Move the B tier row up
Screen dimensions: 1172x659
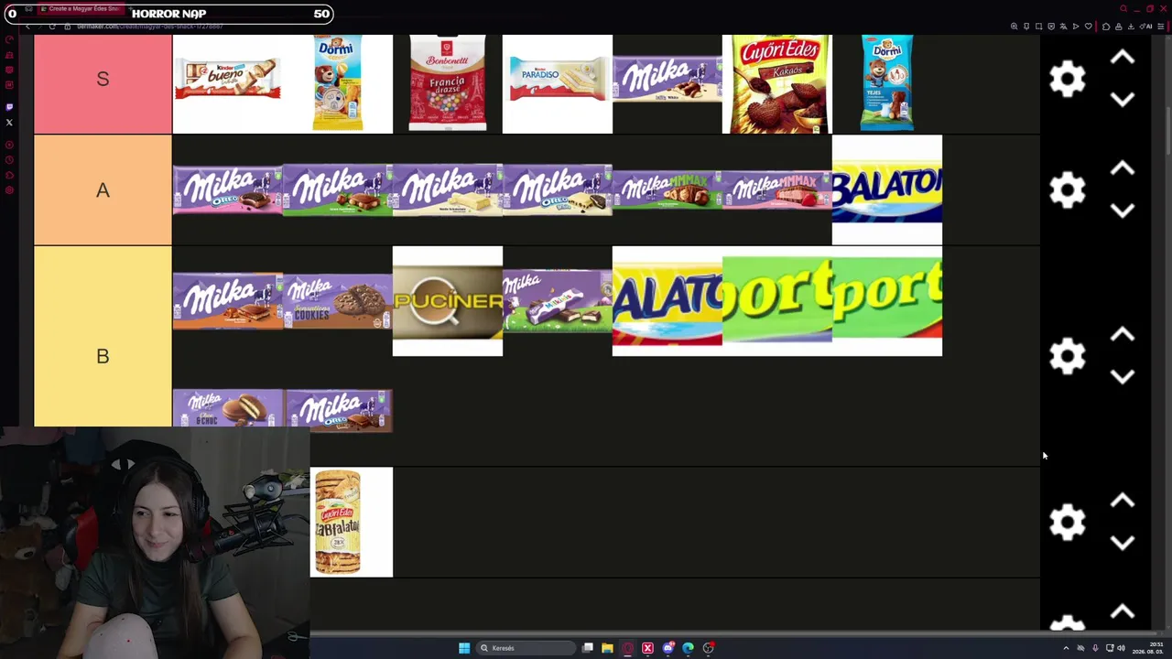(x=1123, y=335)
